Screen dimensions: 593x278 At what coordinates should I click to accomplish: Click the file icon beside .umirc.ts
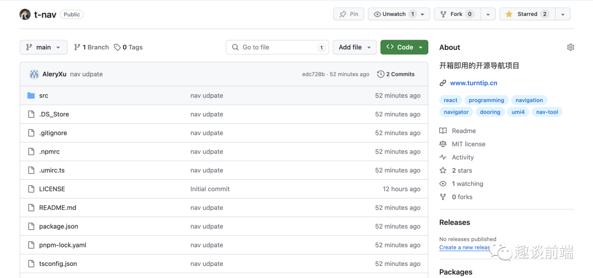[x=31, y=171]
